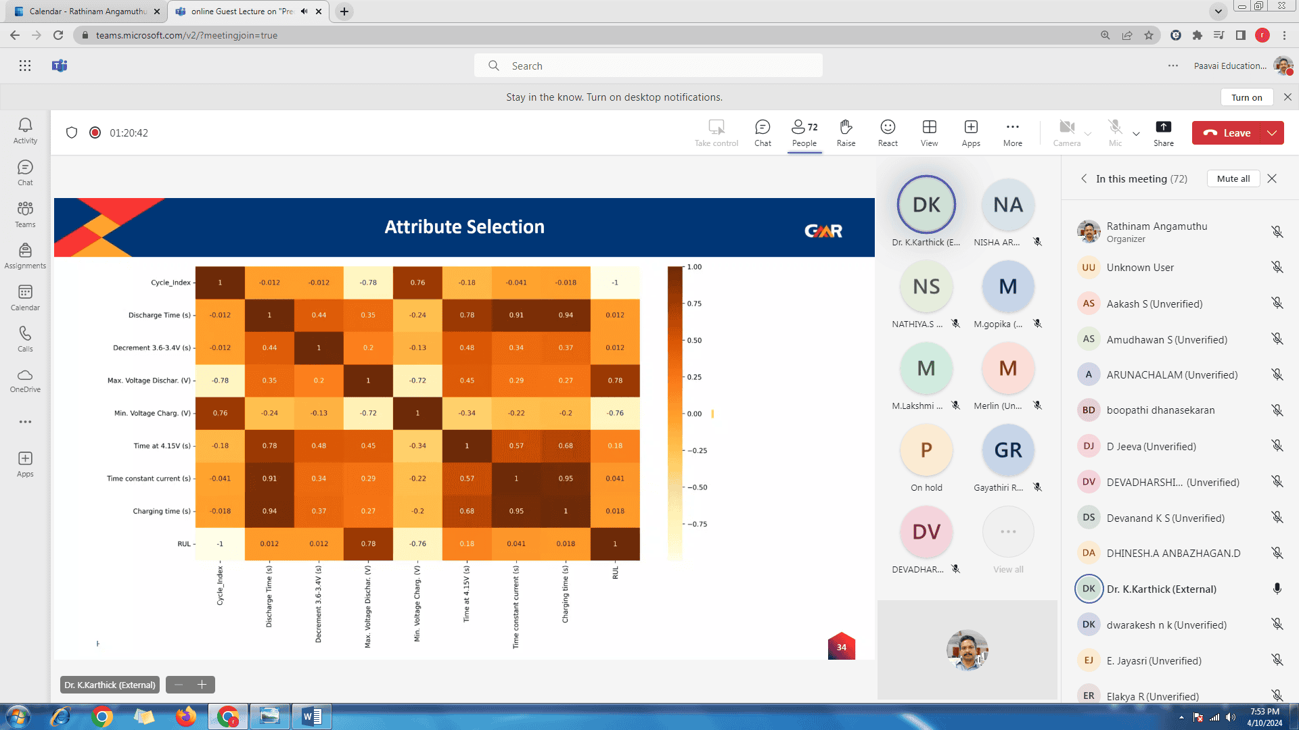Viewport: 1299px width, 730px height.
Task: Expand the Leave button dropdown arrow
Action: 1272,133
